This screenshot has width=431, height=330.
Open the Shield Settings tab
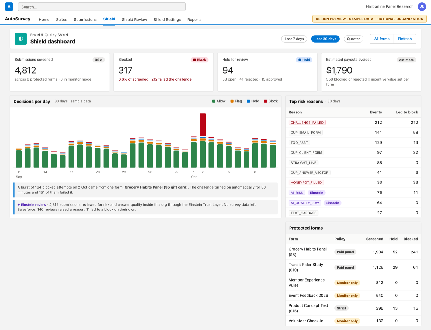tap(167, 20)
